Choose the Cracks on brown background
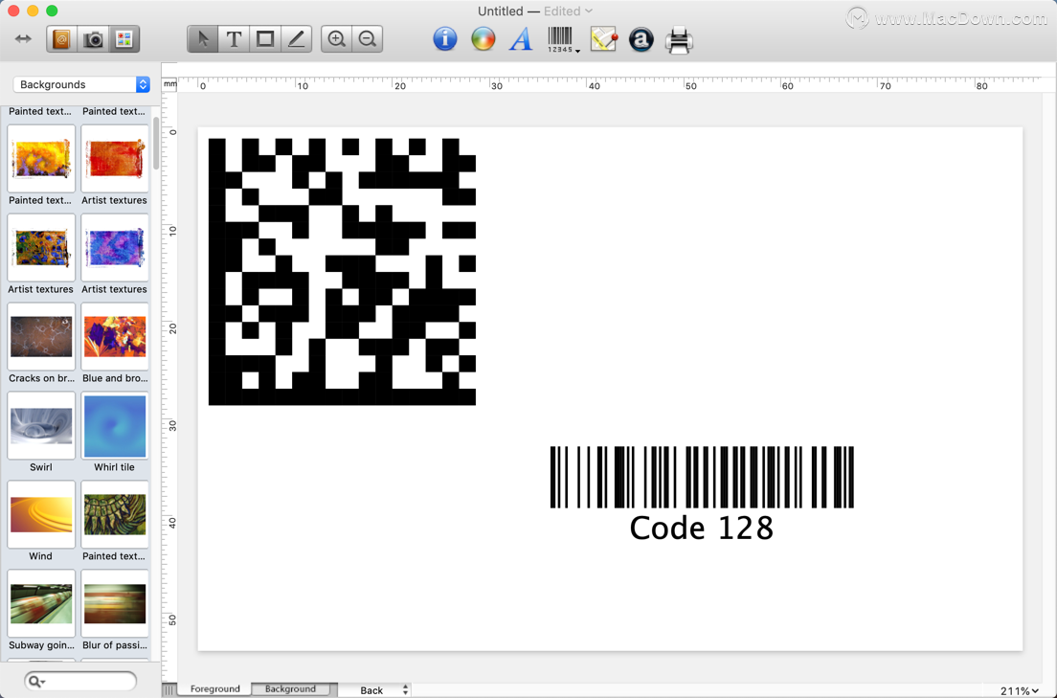The width and height of the screenshot is (1057, 698). pos(41,336)
